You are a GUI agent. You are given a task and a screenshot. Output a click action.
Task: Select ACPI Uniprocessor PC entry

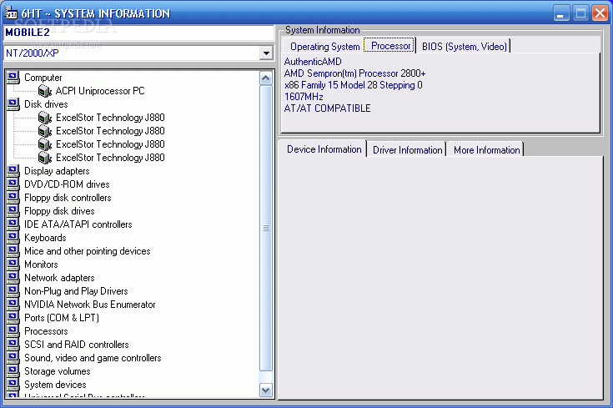point(100,91)
